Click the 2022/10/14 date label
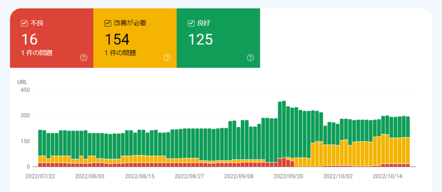Screen dimensions: 442x192 pyautogui.click(x=388, y=176)
